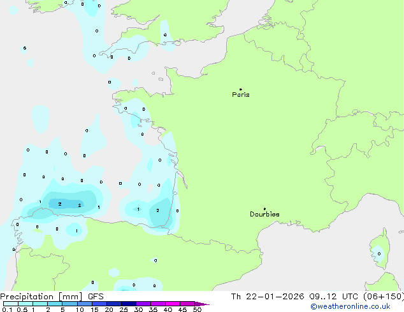Click the GFS model label
404x312 pixels.
96,297
